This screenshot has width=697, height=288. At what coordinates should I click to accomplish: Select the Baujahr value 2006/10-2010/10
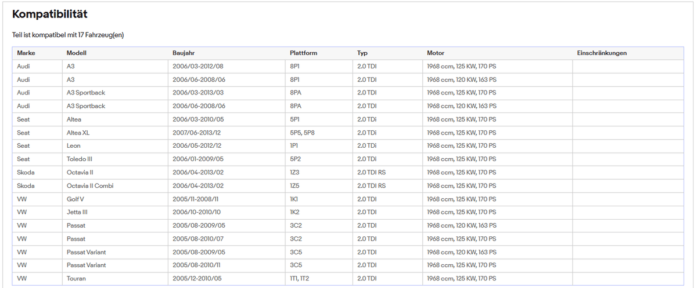197,212
